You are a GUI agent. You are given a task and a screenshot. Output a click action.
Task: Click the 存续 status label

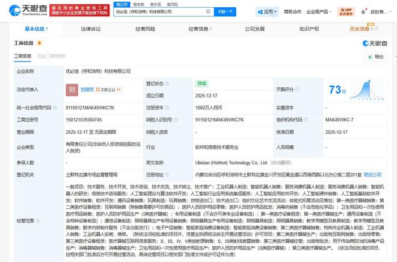click(x=202, y=84)
